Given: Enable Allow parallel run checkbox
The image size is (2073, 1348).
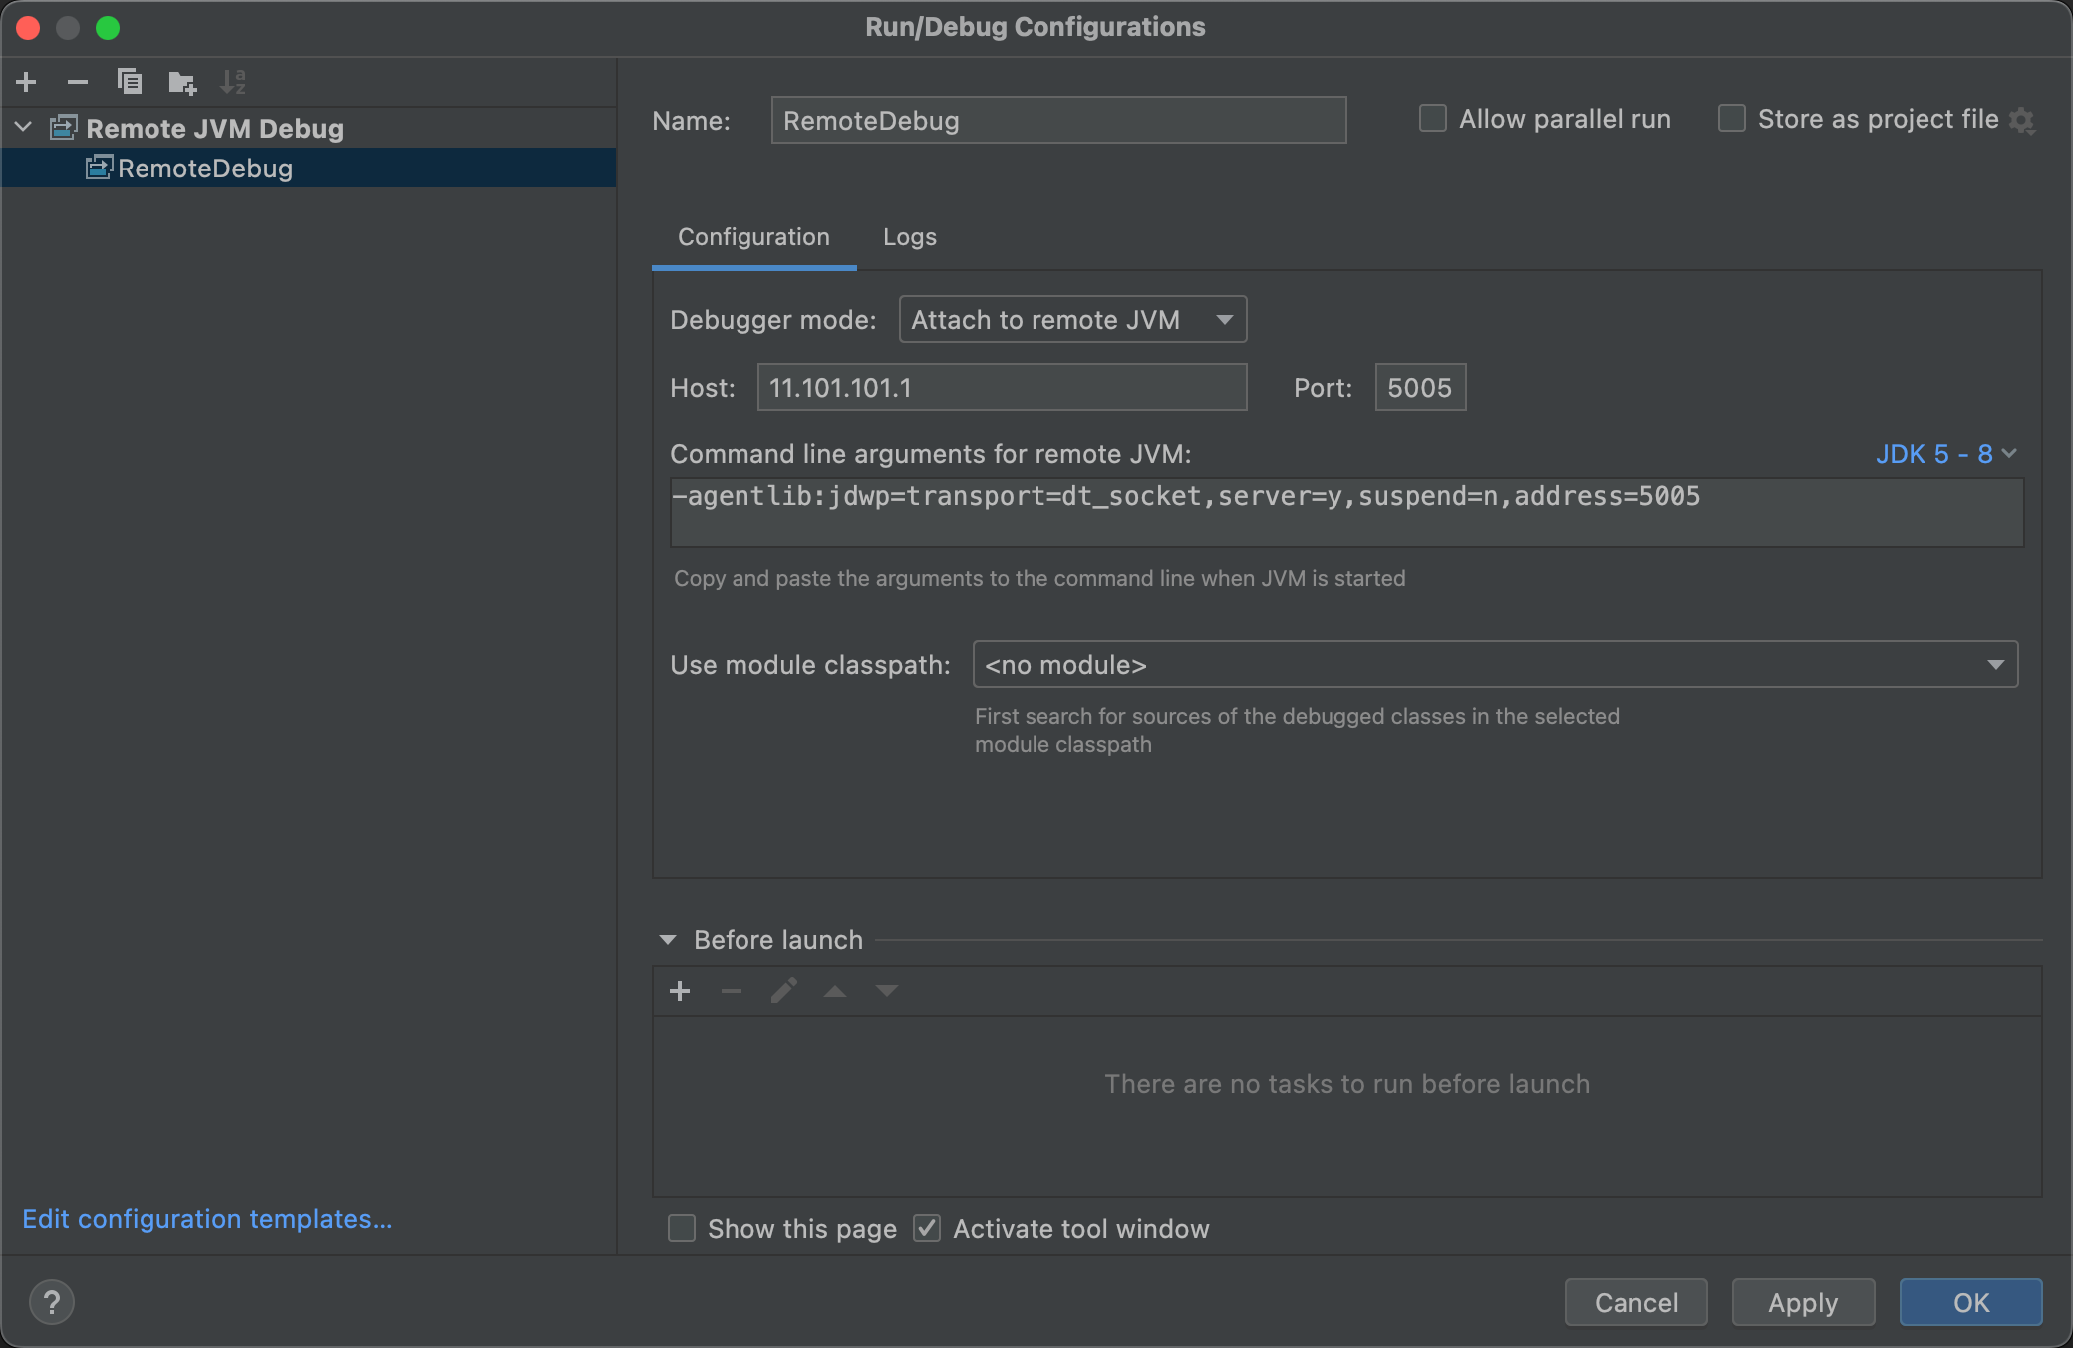Looking at the screenshot, I should tap(1433, 119).
